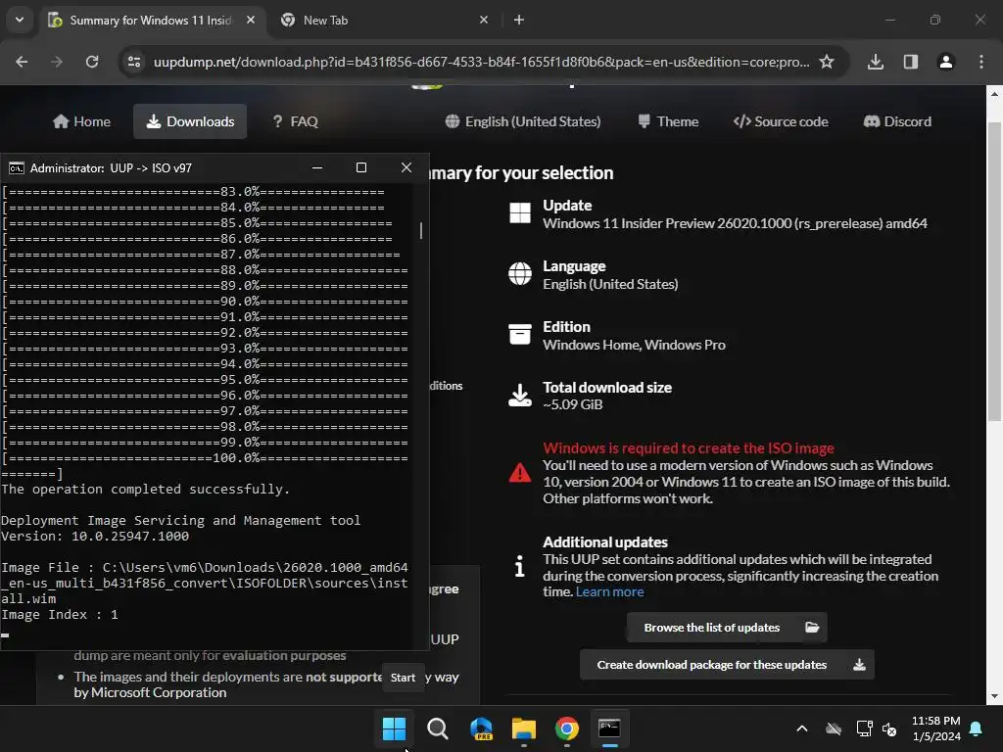Viewport: 1003px width, 752px height.
Task: Click the console window scrollbar thumb
Action: pyautogui.click(x=421, y=230)
